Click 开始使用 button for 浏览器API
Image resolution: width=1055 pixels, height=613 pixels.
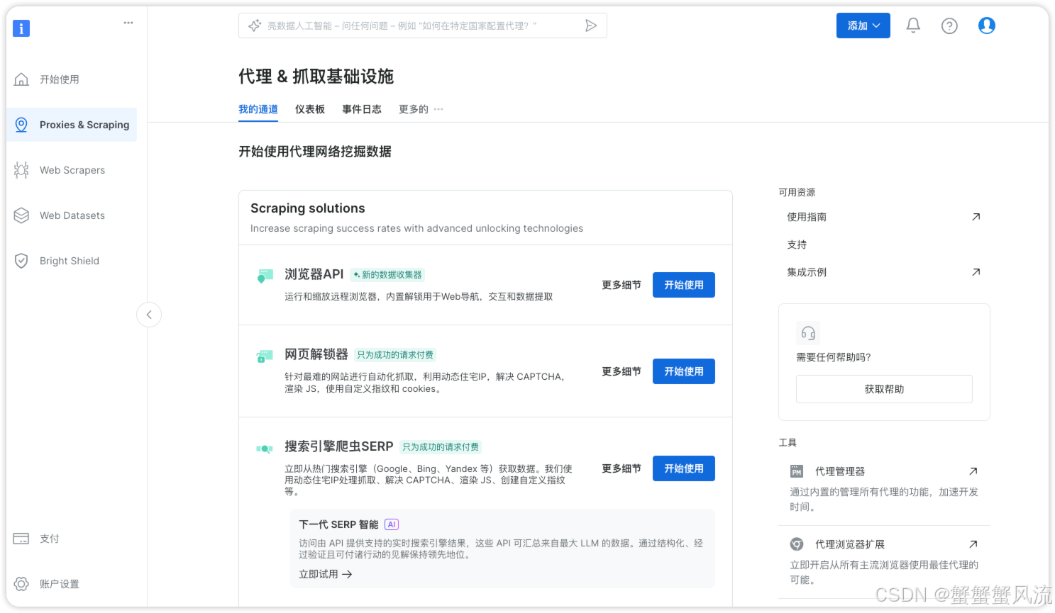coord(684,285)
